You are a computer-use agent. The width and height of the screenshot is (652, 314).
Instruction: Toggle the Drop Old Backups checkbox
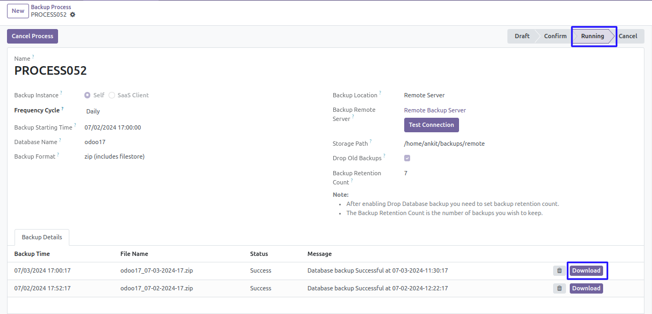pyautogui.click(x=407, y=158)
